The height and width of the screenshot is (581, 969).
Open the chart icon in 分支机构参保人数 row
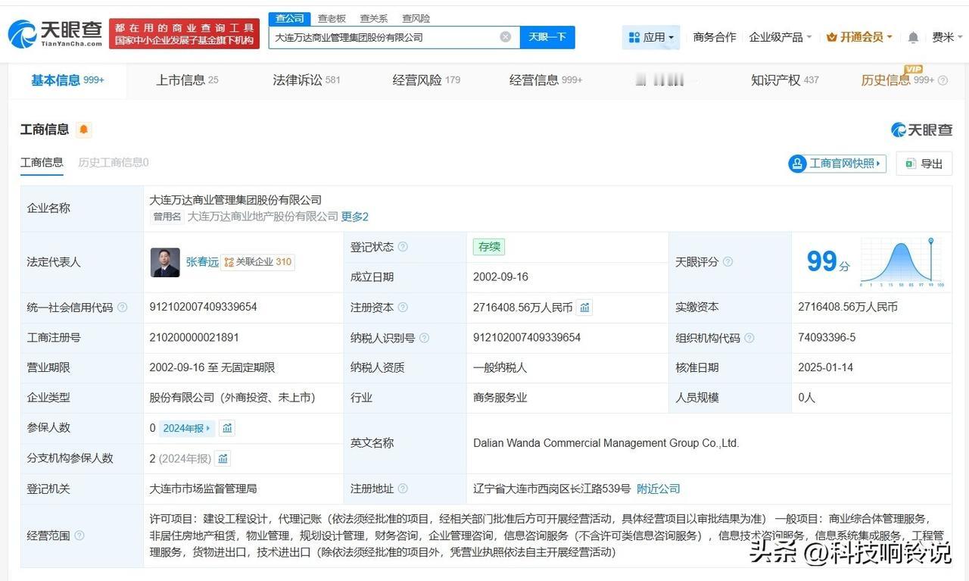tap(223, 458)
